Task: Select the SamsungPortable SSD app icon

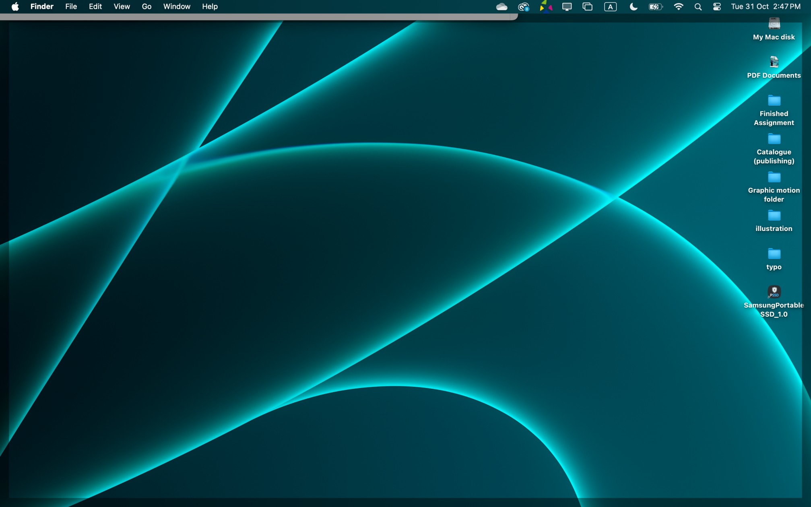Action: (774, 292)
